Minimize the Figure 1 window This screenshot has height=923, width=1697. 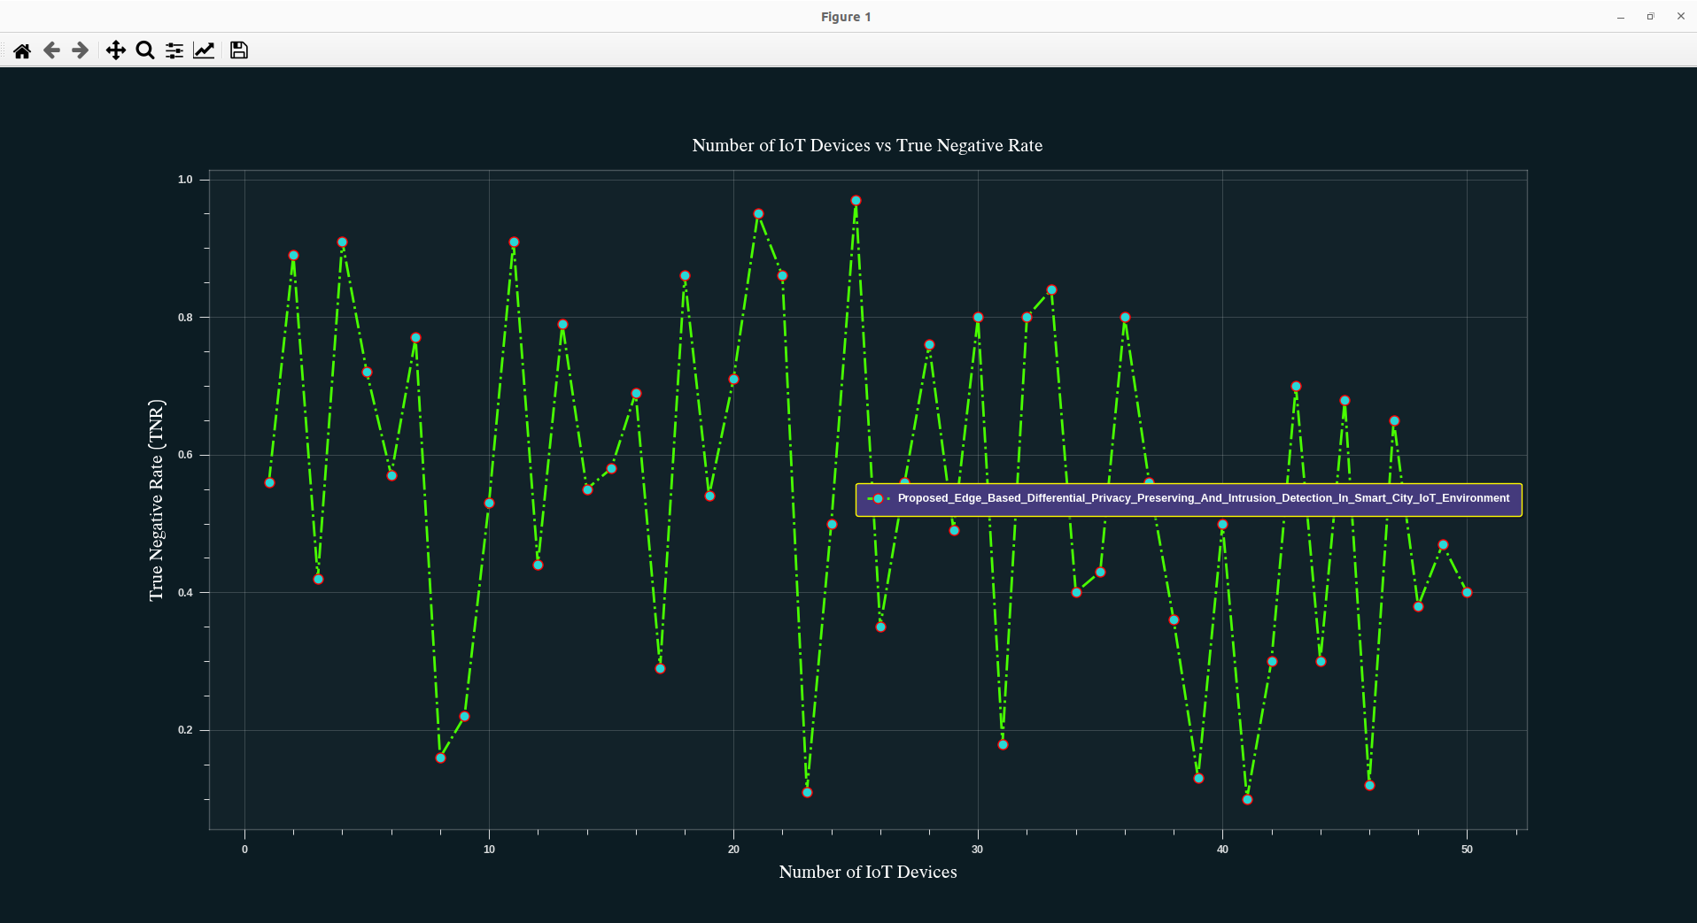coord(1621,17)
